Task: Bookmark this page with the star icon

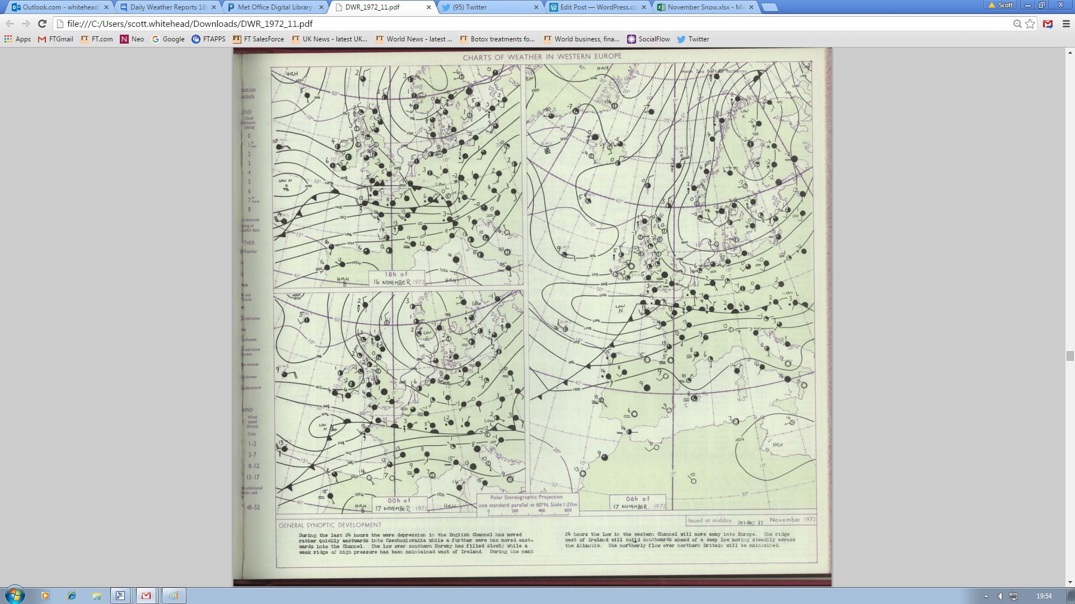Action: pos(1030,23)
